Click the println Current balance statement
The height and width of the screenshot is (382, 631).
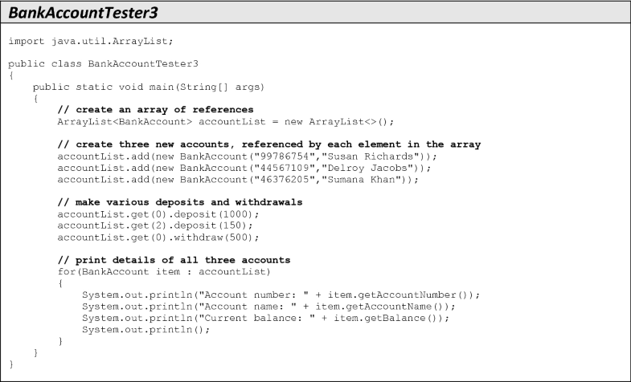point(265,318)
